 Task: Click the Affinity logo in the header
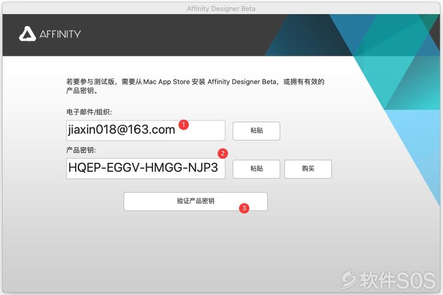coord(50,34)
